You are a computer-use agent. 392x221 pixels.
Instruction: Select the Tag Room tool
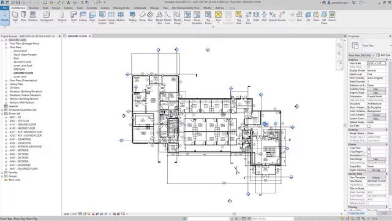tap(208, 18)
